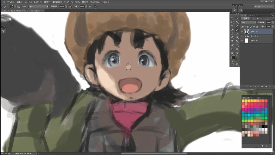Viewport: 275px width, 155px height.
Task: Toggle lock transparent pixels
Action: pyautogui.click(x=247, y=27)
